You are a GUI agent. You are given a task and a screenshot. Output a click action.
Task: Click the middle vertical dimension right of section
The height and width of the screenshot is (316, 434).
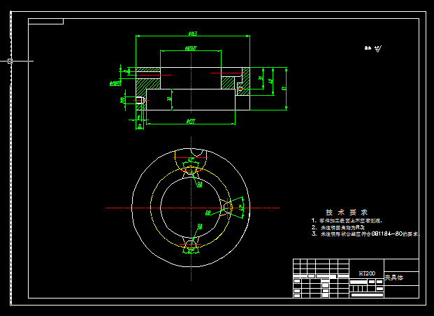point(271,81)
